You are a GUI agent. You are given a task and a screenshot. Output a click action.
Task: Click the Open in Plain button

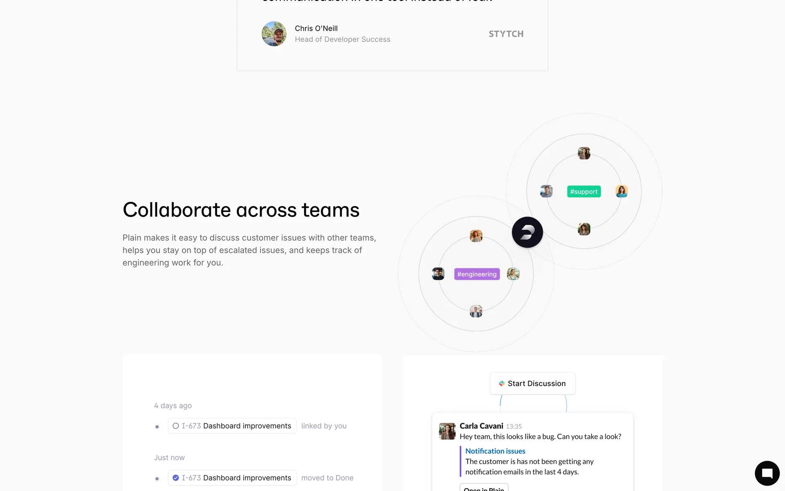coord(484,488)
